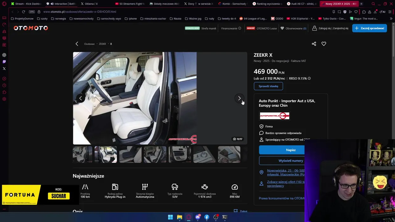
Task: Click the Sprawdź stawkę button
Action: pos(268,86)
